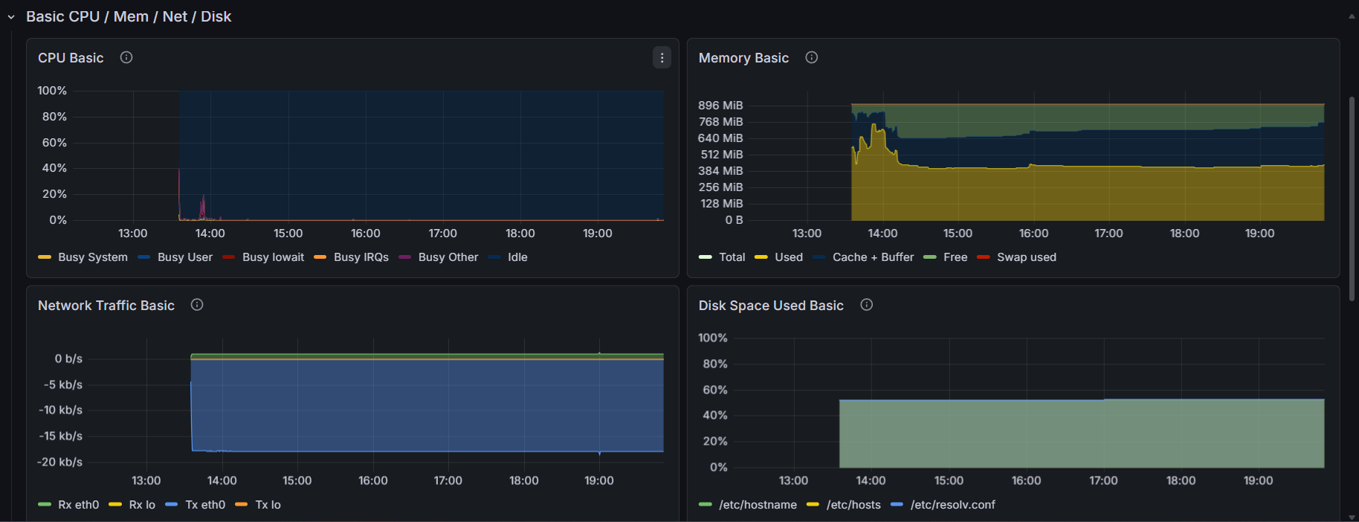This screenshot has width=1359, height=522.
Task: Toggle the Busy Iowait legend series
Action: tap(273, 257)
